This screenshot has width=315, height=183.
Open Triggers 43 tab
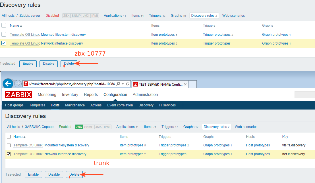[157, 16]
